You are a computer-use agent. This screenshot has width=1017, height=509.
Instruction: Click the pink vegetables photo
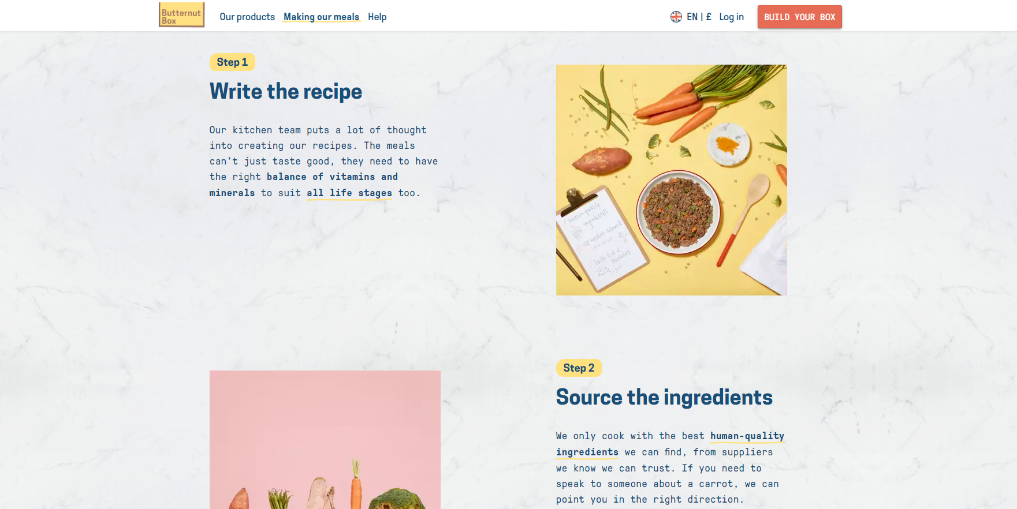(x=325, y=440)
